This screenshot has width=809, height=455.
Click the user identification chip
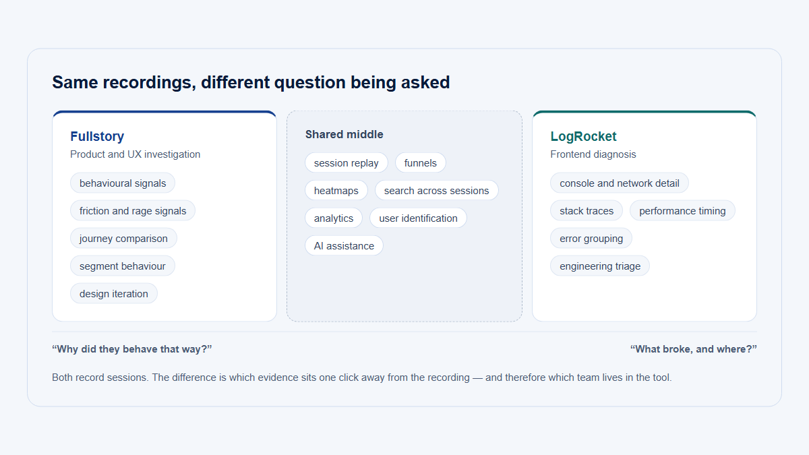(418, 218)
